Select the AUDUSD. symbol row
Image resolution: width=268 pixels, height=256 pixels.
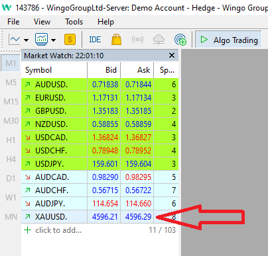pyautogui.click(x=100, y=85)
